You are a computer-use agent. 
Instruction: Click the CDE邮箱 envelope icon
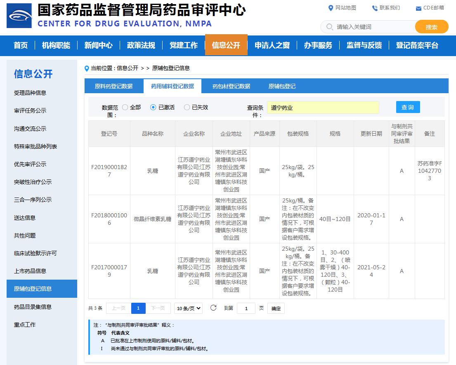coord(418,8)
